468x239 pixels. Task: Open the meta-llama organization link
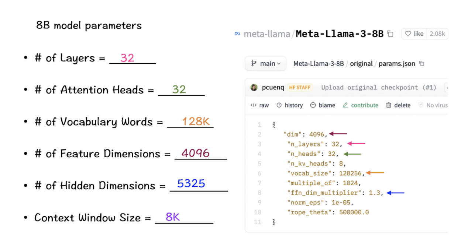(x=267, y=34)
